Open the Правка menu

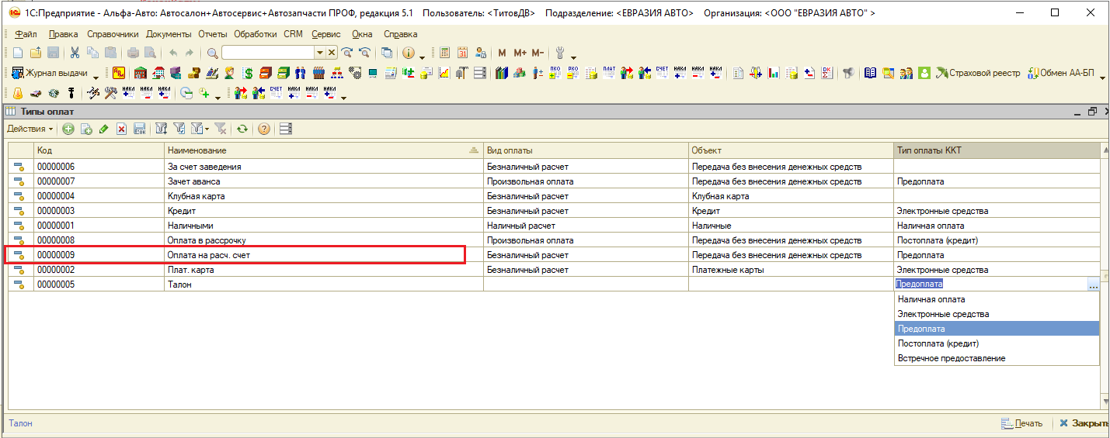(x=63, y=34)
